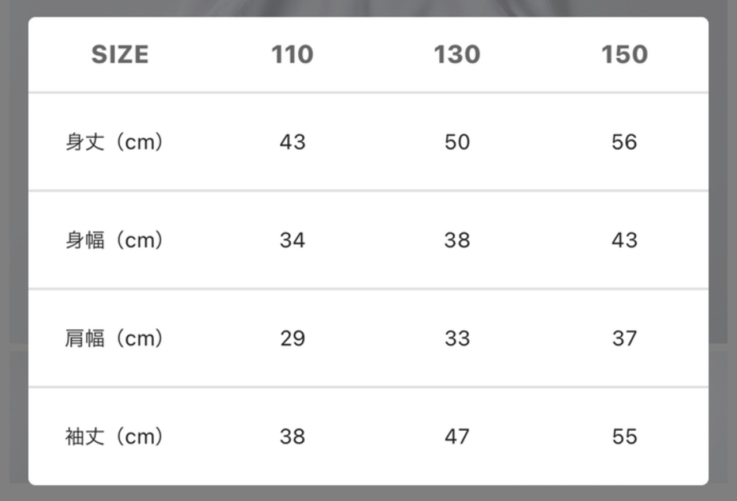Select the 150 size column header

click(625, 55)
